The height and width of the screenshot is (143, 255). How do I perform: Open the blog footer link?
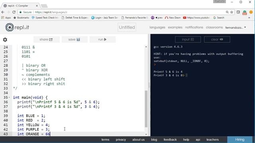pyautogui.click(x=154, y=139)
